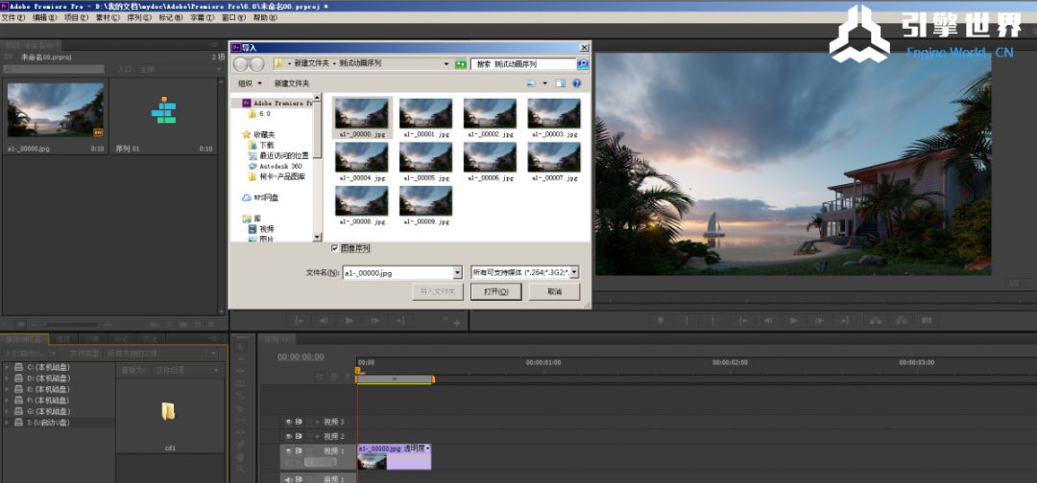Open the 组织 organize dropdown menu
Screen dimensions: 1037x483
[250, 83]
